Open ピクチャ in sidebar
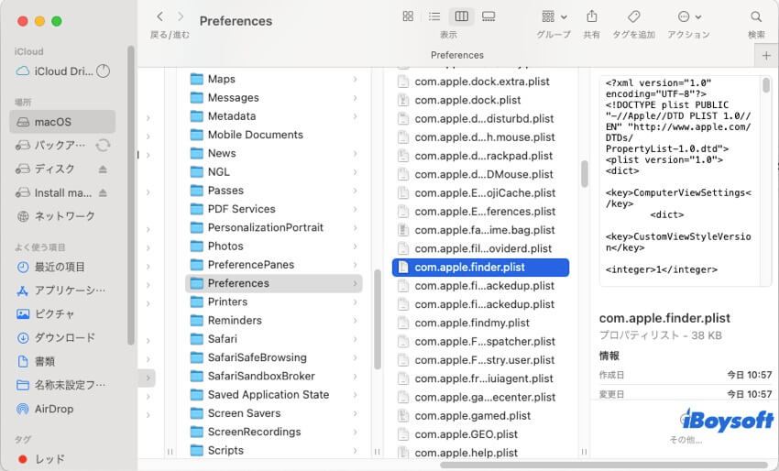This screenshot has width=779, height=471. point(62,314)
